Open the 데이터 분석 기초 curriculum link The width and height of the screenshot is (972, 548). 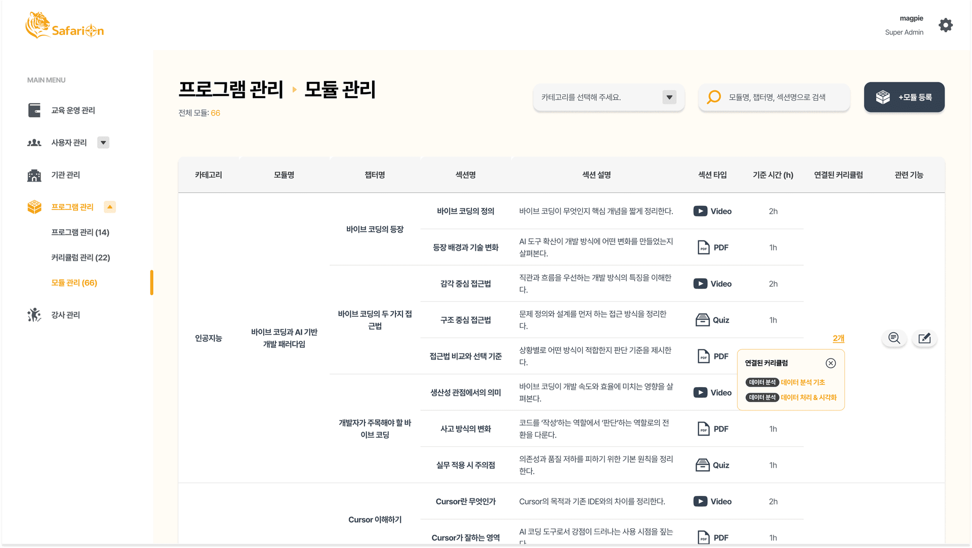pyautogui.click(x=802, y=382)
